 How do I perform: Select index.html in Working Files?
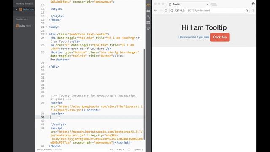coord(28,9)
